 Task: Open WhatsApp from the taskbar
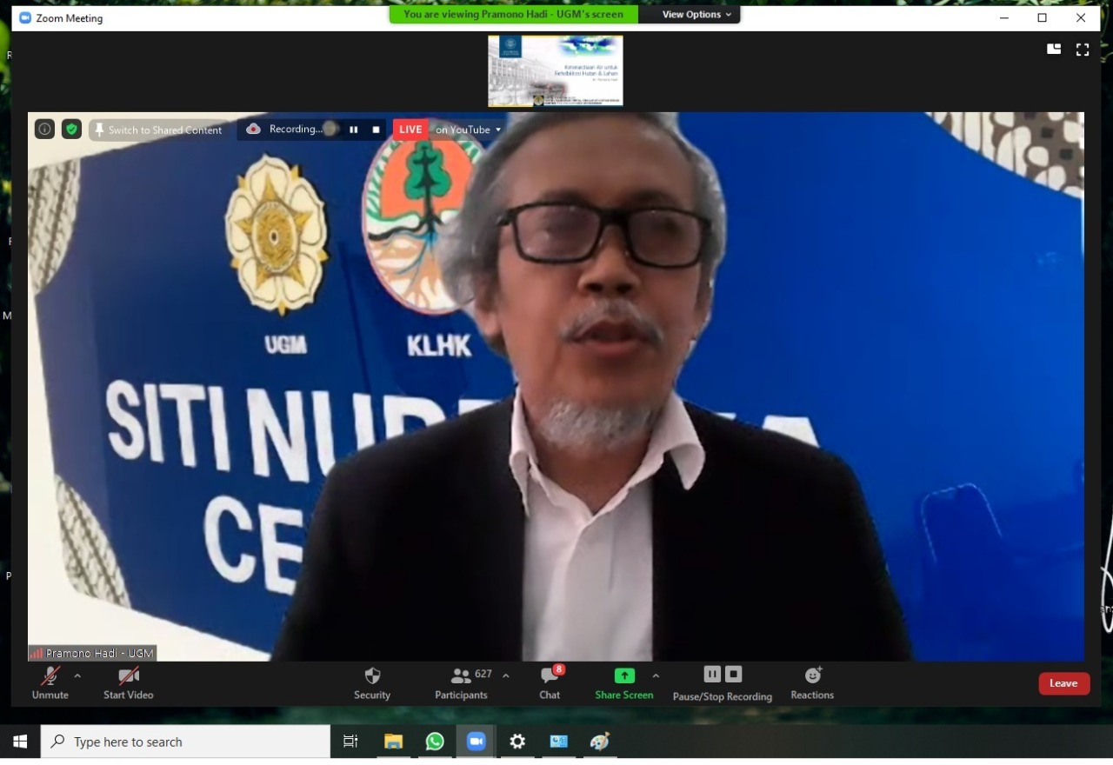435,742
